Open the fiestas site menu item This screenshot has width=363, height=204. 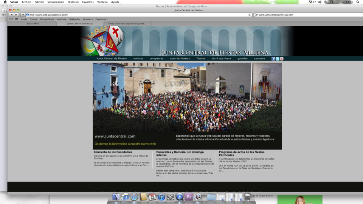point(201,59)
